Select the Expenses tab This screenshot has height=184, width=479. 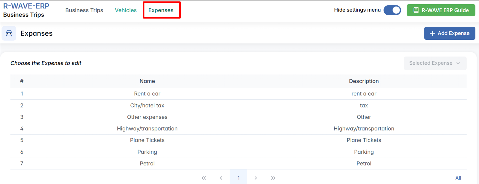(161, 10)
